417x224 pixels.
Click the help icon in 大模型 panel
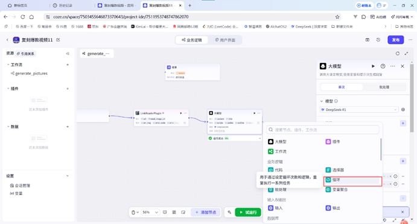pyautogui.click(x=383, y=66)
